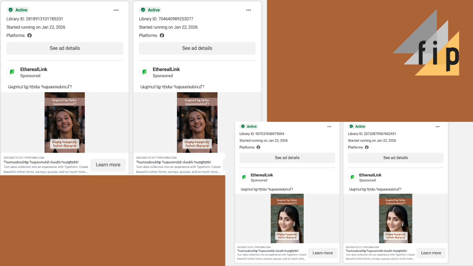See ad details for ad 907037658579004
This screenshot has height=266, width=473.
[x=287, y=158]
